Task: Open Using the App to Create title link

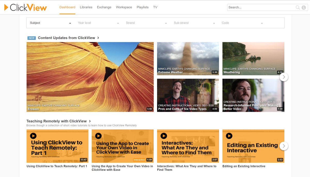Action: [122, 168]
